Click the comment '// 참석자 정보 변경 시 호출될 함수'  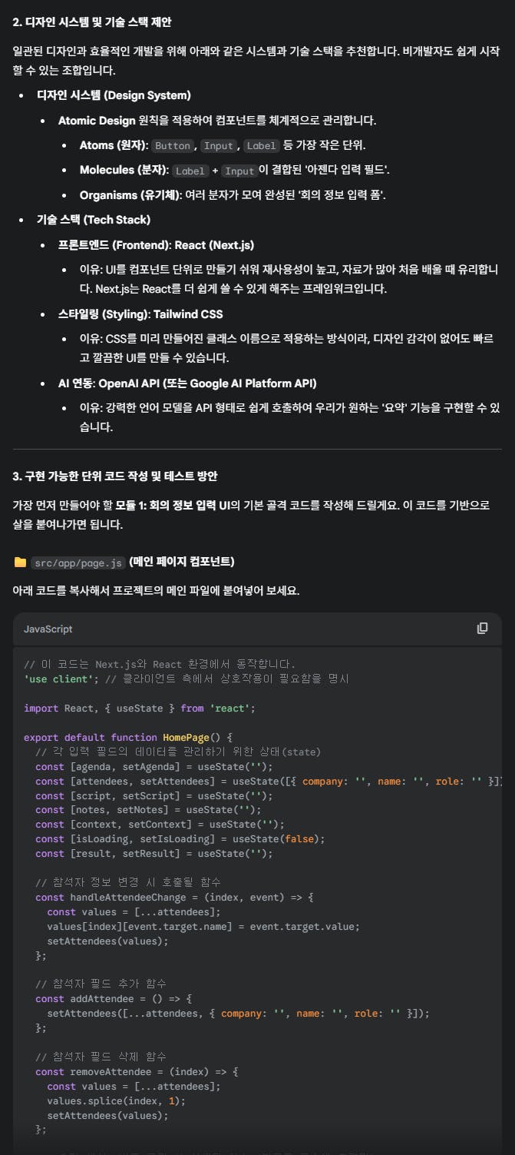(127, 882)
